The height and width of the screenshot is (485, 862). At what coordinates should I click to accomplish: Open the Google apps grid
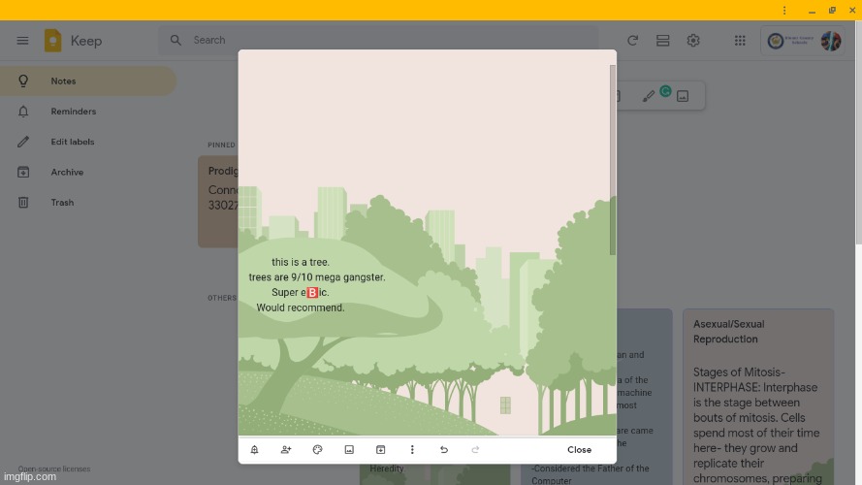(740, 40)
